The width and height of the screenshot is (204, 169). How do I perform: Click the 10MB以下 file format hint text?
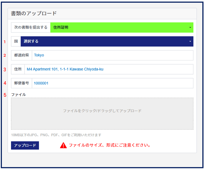tap(56, 135)
